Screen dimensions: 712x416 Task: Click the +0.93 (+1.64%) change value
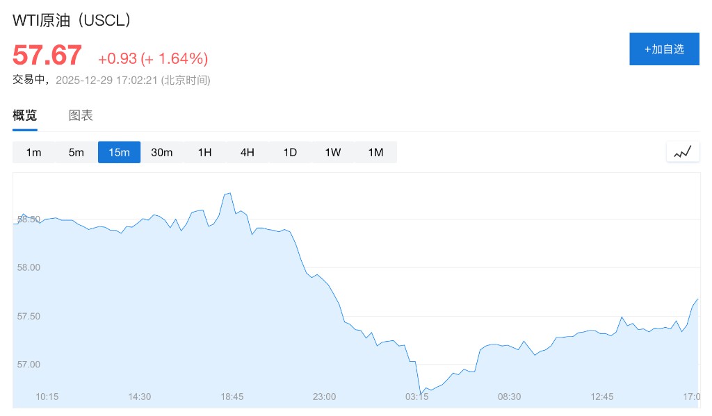click(x=153, y=58)
